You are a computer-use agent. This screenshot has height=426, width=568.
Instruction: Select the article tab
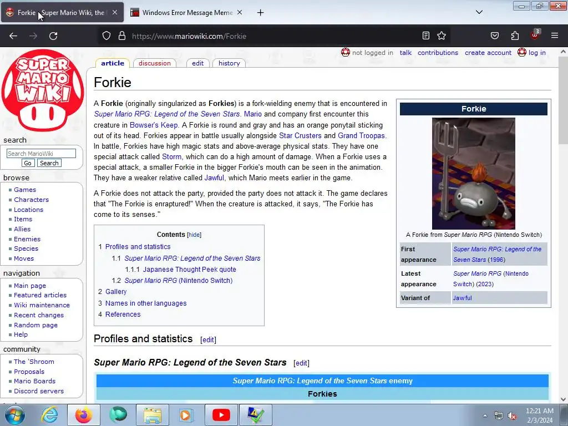point(112,63)
